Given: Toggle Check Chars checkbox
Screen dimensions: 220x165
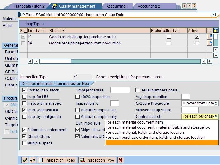Looking at the screenshot, I should click(x=24, y=136).
